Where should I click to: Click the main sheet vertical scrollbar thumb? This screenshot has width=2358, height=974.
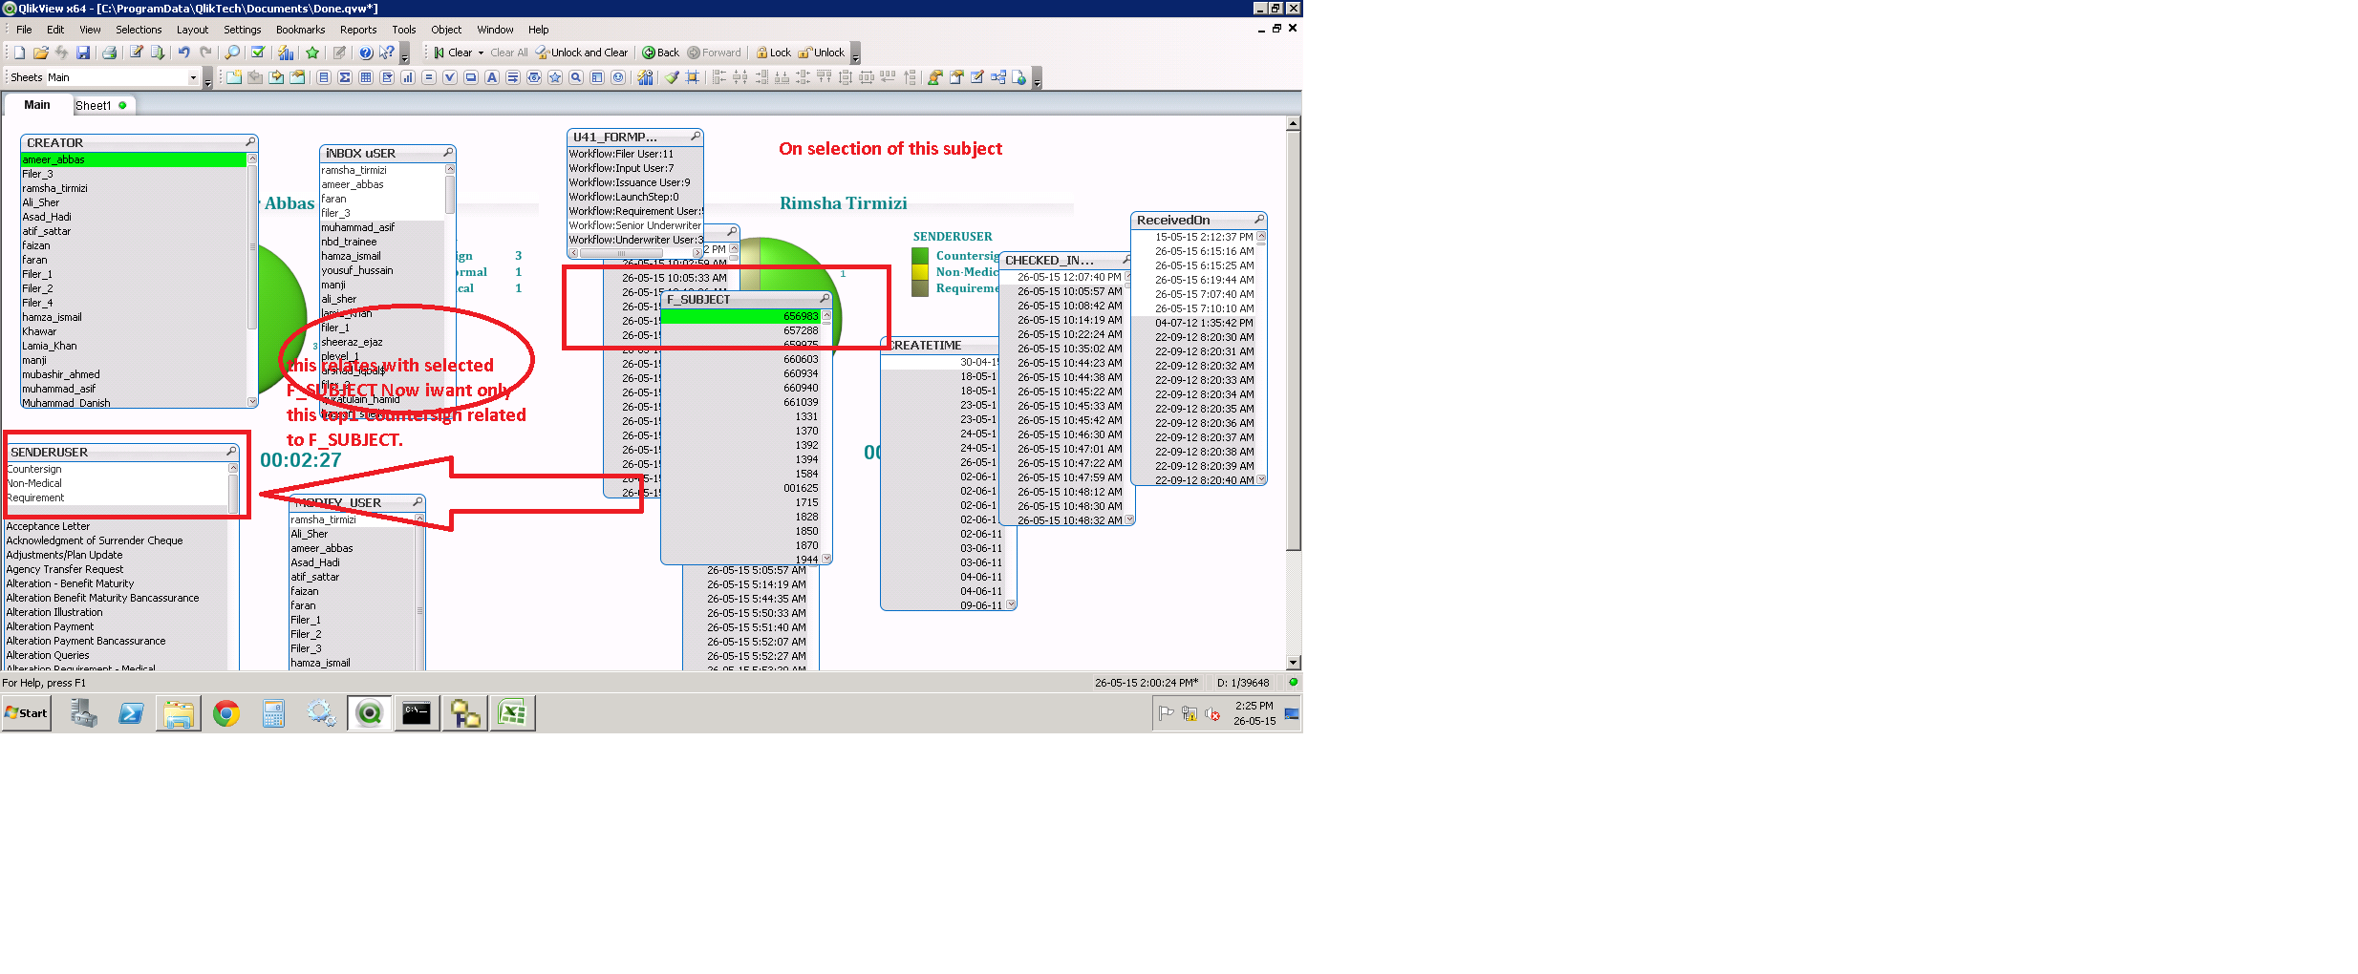point(1293,341)
